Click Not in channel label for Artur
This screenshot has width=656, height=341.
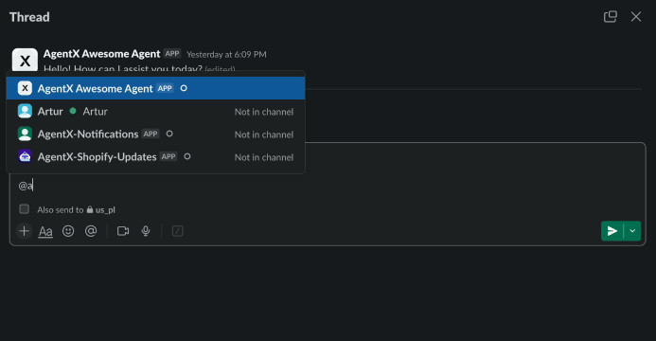pyautogui.click(x=264, y=112)
